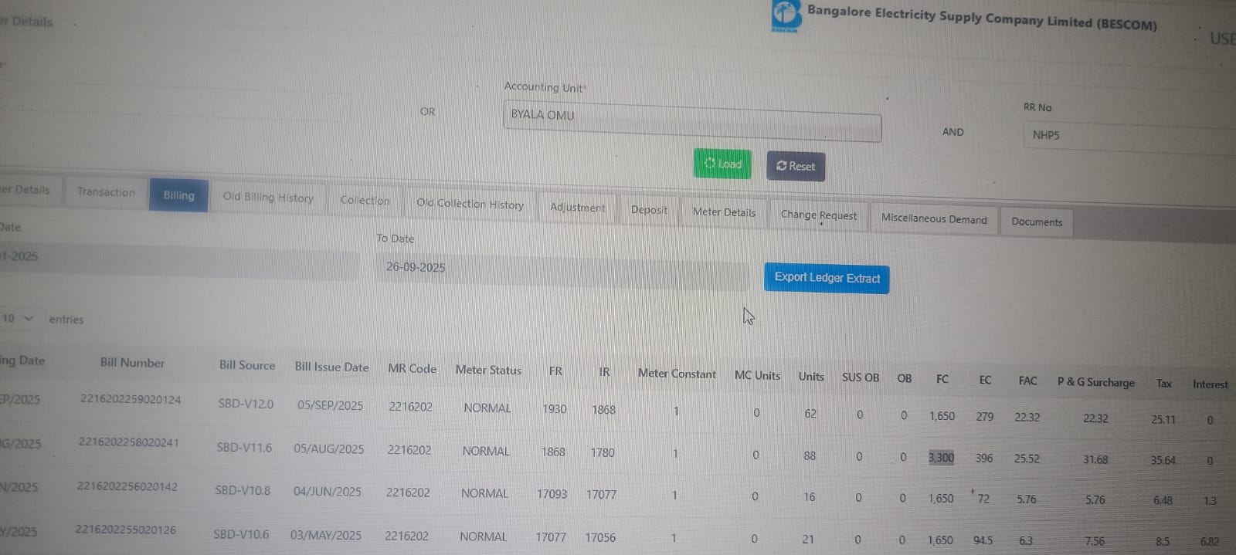Click the BESCOM logo icon
The image size is (1236, 555).
786,15
